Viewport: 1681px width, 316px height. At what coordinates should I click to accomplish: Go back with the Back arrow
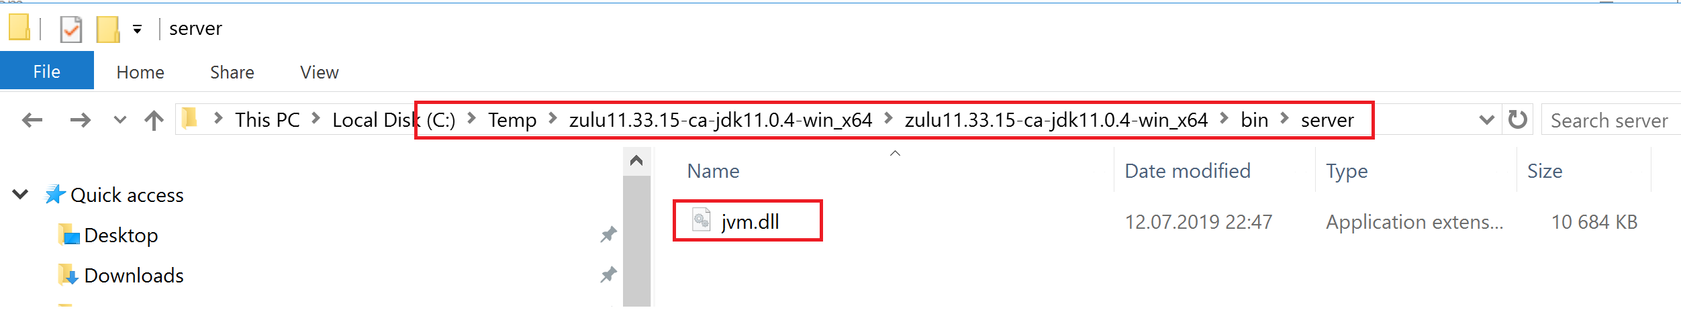[32, 121]
